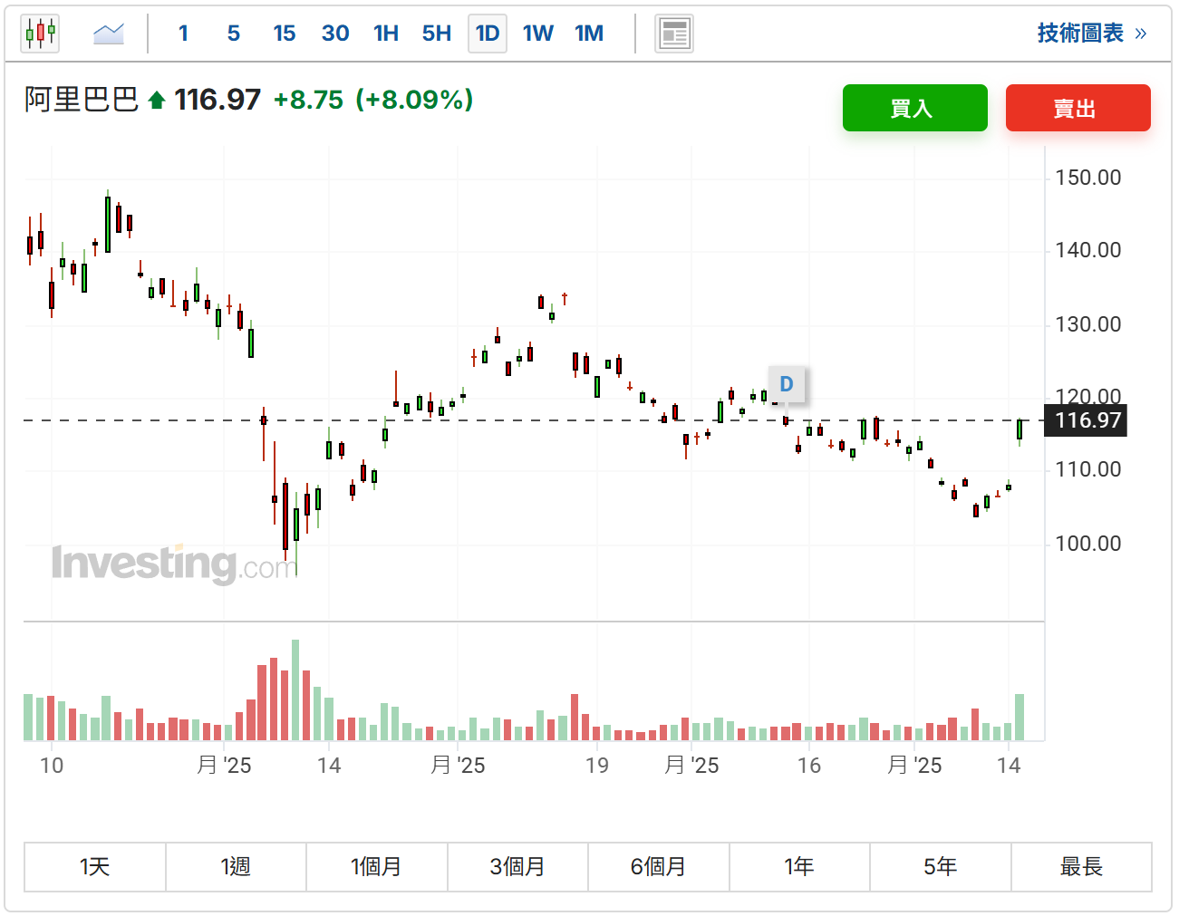Set range to 3個月
Screen dimensions: 1179x916
(x=517, y=867)
